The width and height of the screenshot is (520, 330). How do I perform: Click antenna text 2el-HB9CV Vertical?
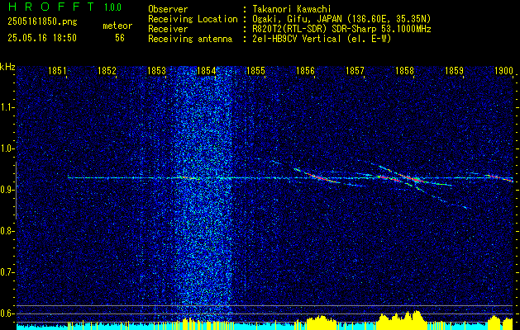[297, 39]
